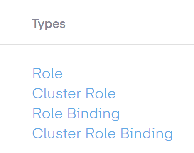Open the Cluster Role Binding link
The width and height of the screenshot is (194, 153).
(103, 133)
